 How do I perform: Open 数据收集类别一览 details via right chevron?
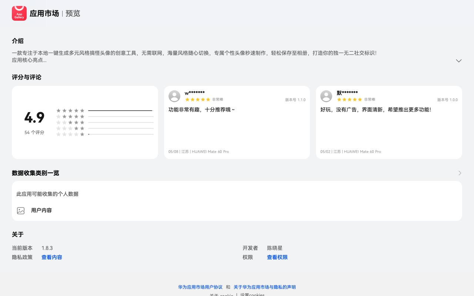click(x=460, y=173)
